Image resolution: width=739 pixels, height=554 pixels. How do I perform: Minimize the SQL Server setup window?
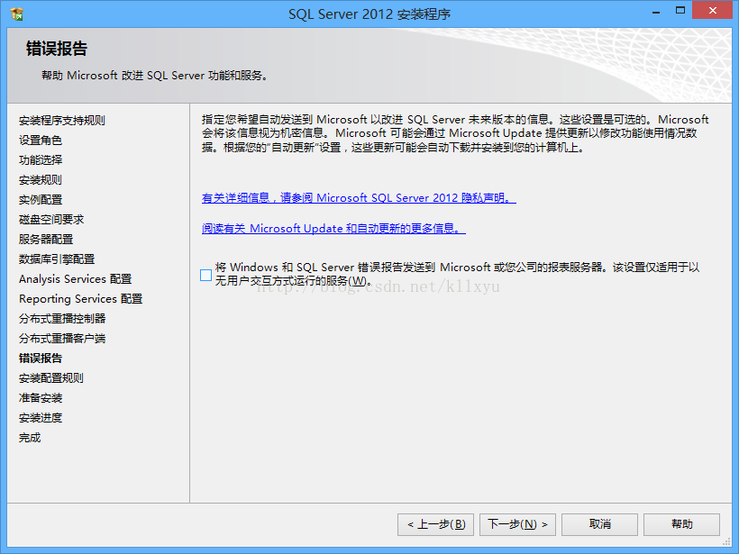(x=655, y=12)
